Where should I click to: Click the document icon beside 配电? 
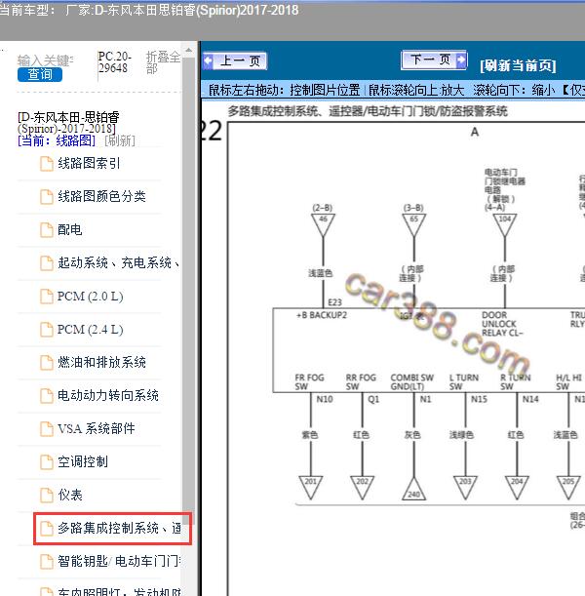click(47, 230)
